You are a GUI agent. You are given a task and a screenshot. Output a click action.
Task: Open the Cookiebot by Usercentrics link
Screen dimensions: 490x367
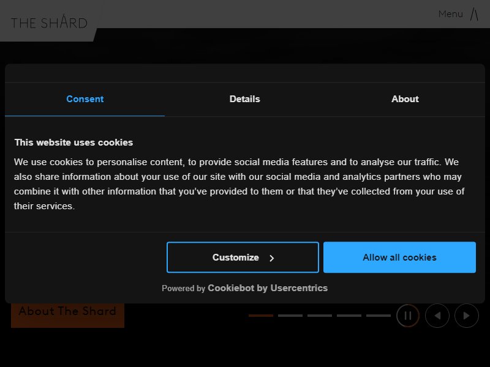coord(268,287)
